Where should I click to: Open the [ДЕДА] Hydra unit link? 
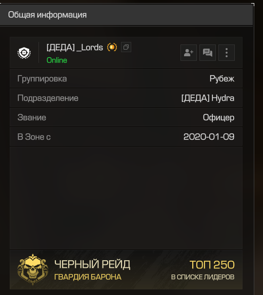(x=208, y=98)
